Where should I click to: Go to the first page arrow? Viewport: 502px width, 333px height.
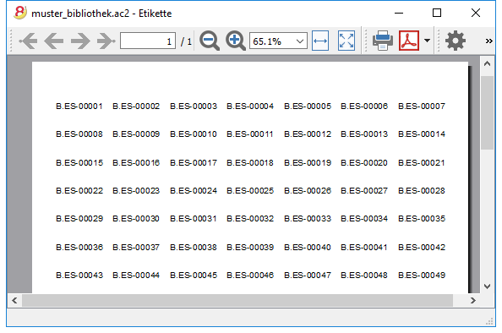(28, 41)
